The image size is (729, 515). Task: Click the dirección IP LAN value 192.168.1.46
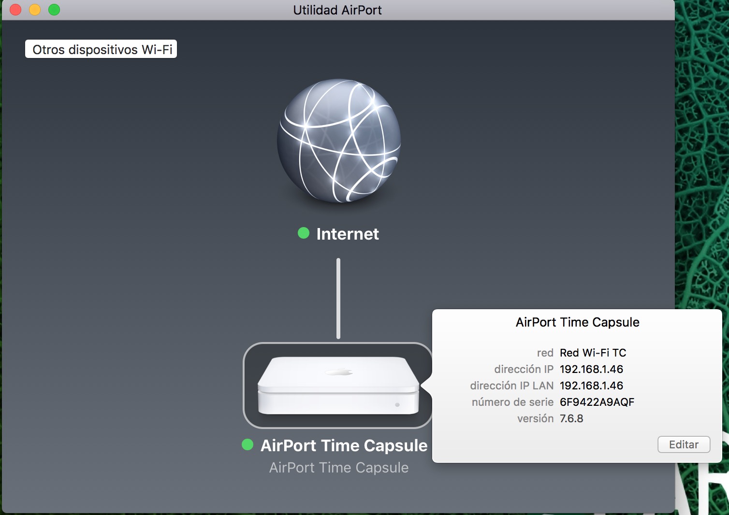click(591, 386)
